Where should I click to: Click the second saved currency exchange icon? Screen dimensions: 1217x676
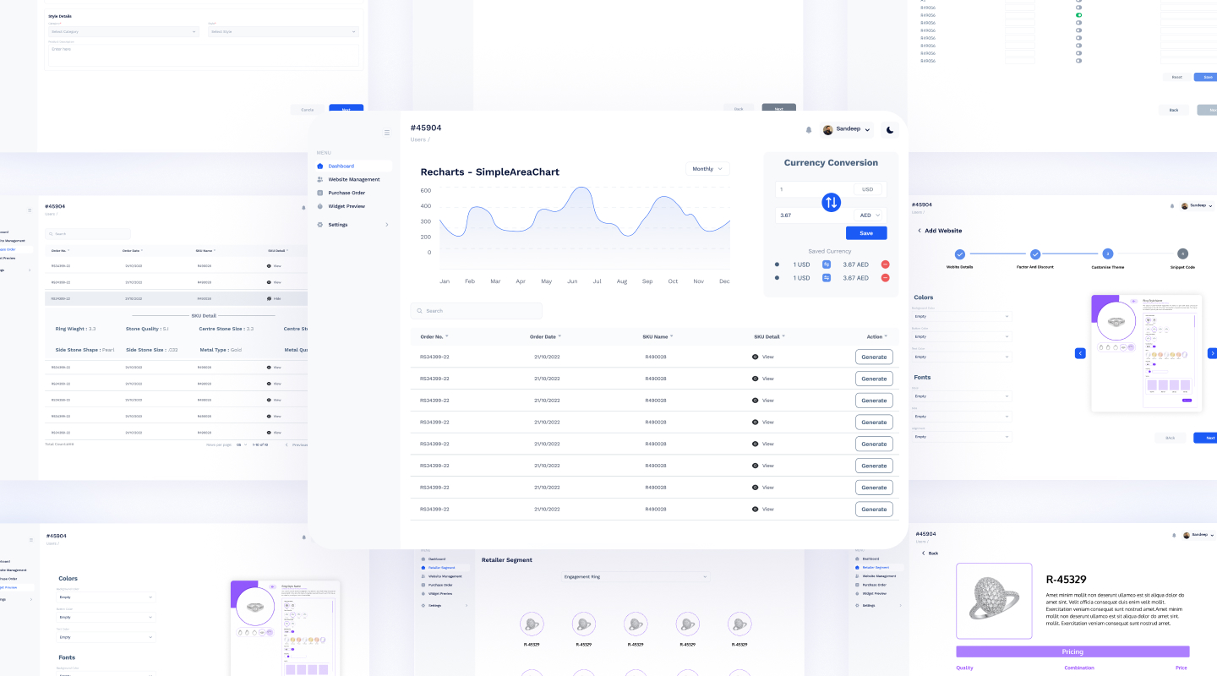coord(827,277)
